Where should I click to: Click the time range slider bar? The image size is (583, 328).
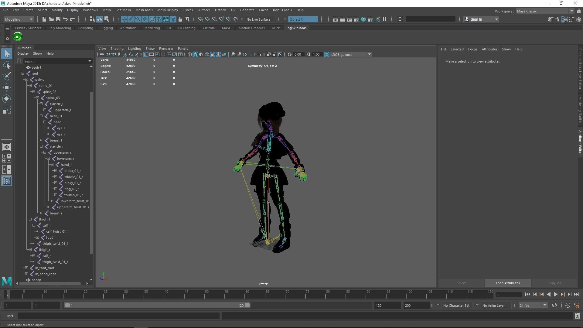click(x=157, y=305)
